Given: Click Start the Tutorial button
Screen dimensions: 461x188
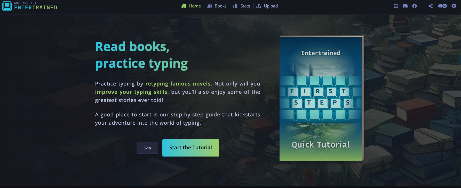Looking at the screenshot, I should click(x=191, y=148).
